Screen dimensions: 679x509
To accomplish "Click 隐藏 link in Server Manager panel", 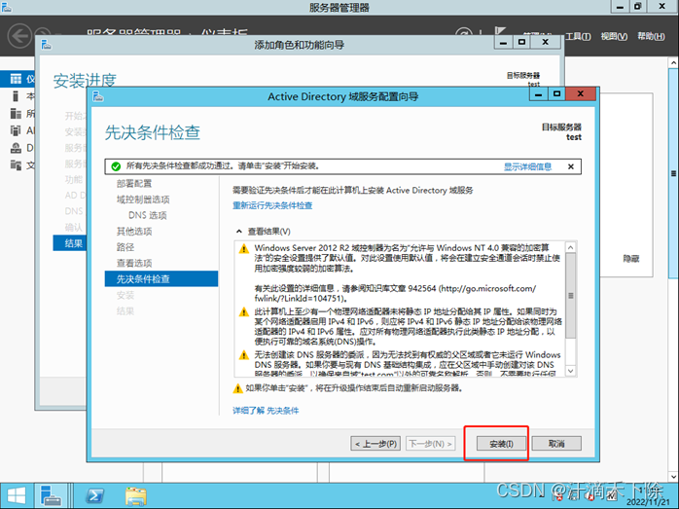I will (631, 259).
